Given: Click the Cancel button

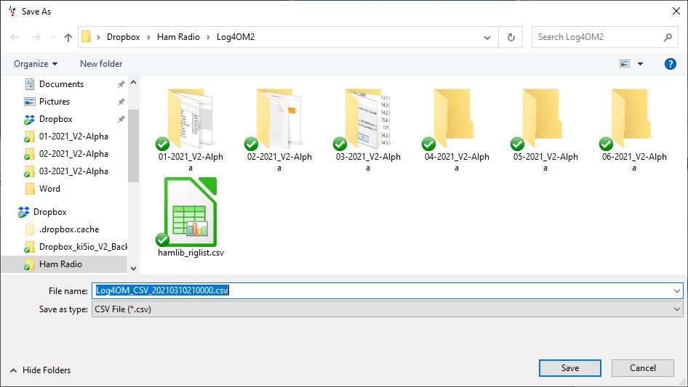Looking at the screenshot, I should (x=643, y=368).
